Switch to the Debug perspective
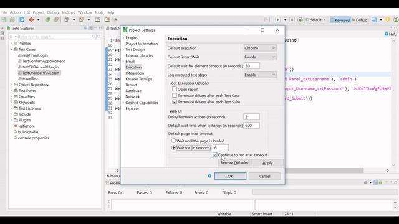Image resolution: width=399 pixels, height=224 pixels. 360,20
